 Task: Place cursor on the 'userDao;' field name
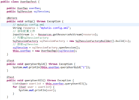coord(35,8)
